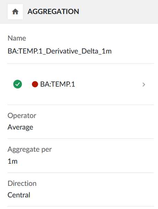The image size is (158, 209).
Task: Expand BA:TEMP.1 with the right chevron
Action: click(144, 85)
